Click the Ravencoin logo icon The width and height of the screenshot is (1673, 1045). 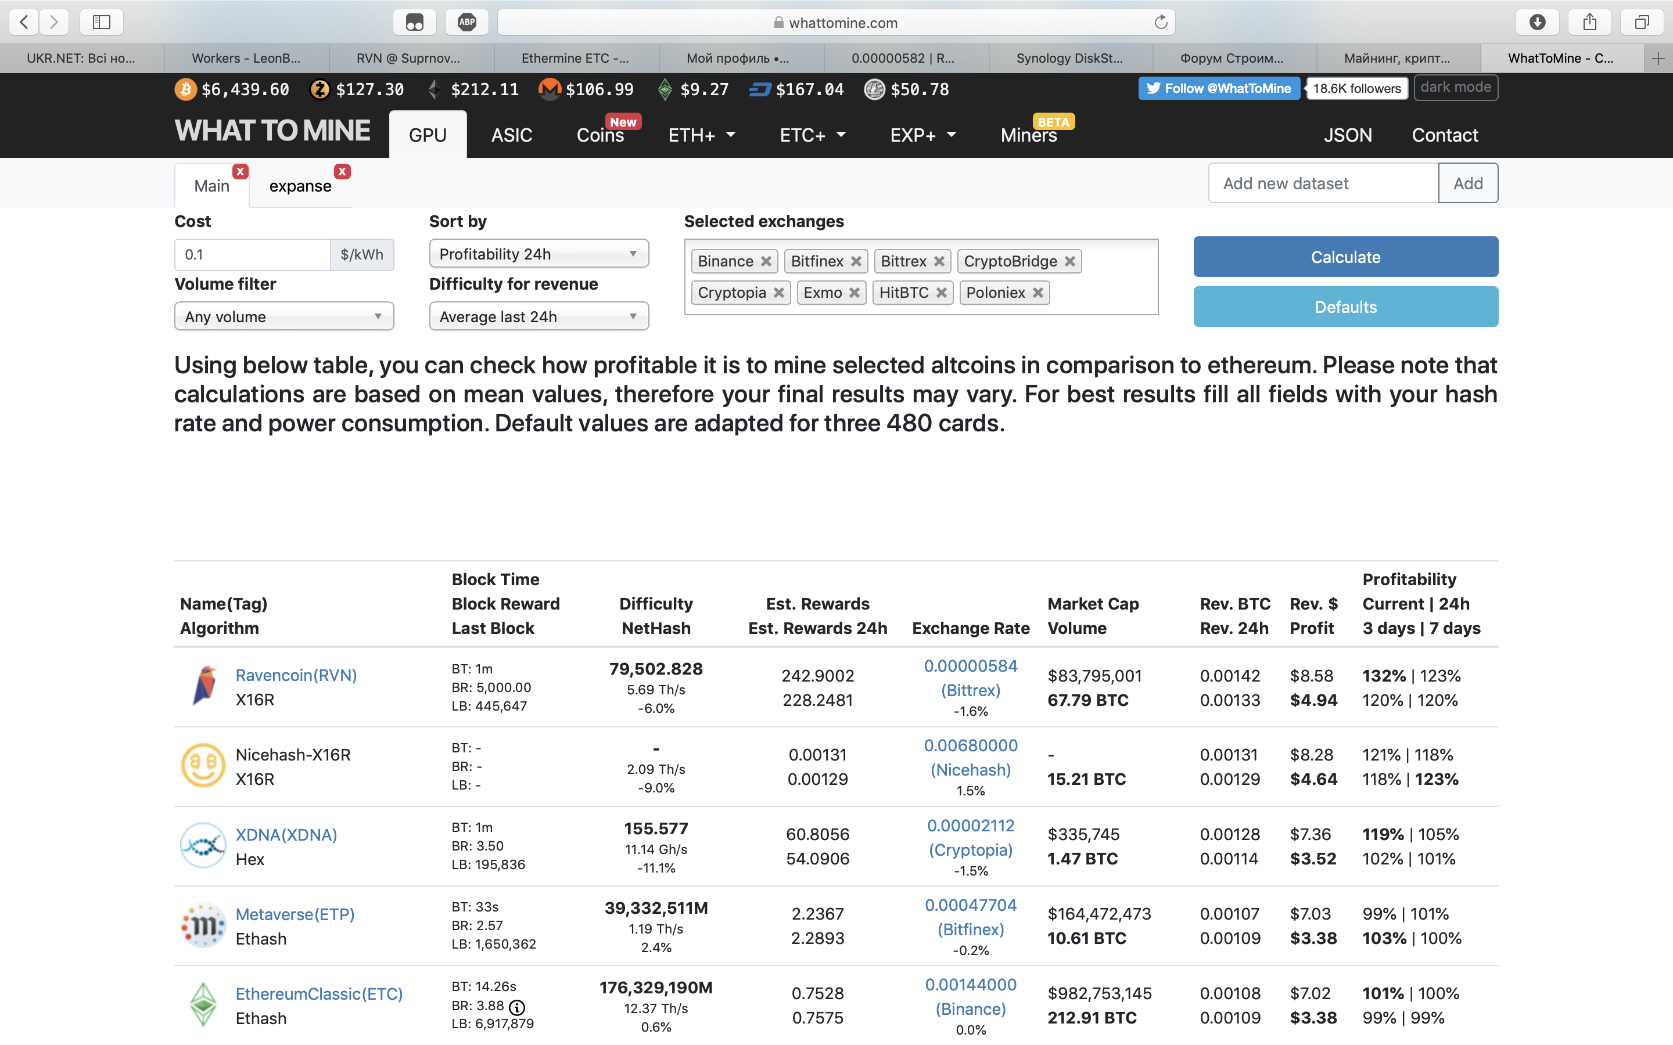pyautogui.click(x=203, y=686)
